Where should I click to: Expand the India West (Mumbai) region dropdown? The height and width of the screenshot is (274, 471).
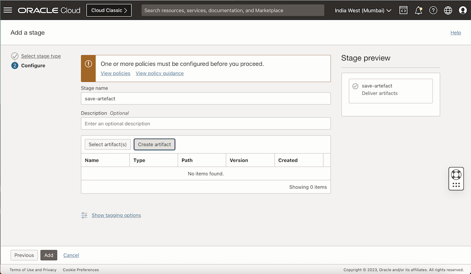[363, 10]
